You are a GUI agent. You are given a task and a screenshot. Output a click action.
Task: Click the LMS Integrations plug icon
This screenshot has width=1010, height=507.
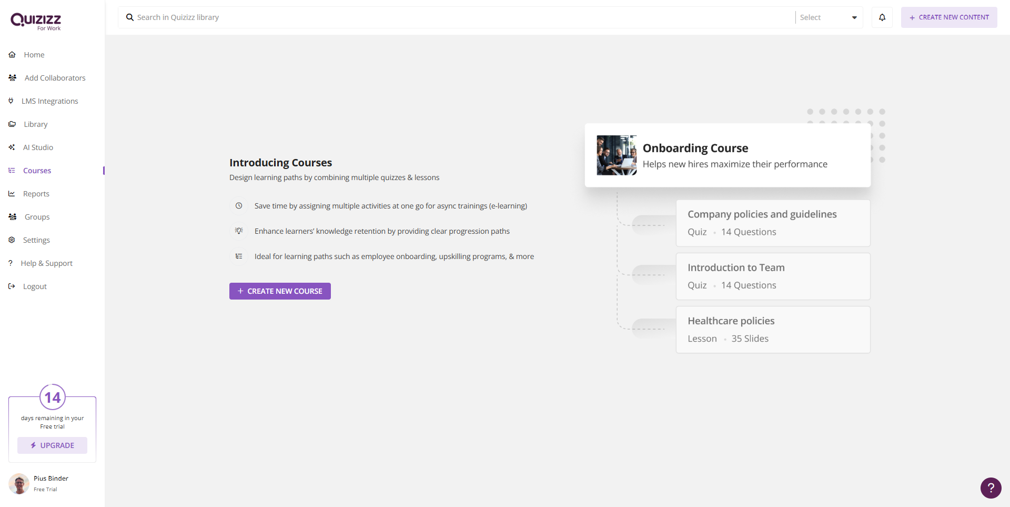point(11,101)
